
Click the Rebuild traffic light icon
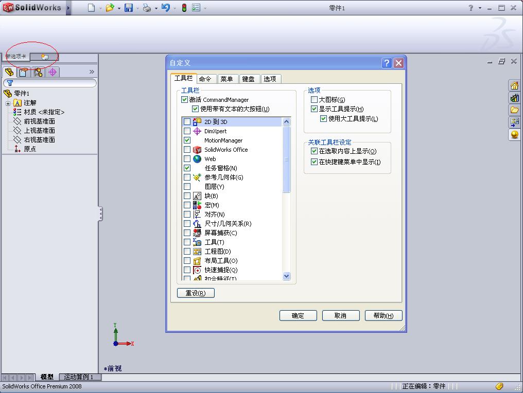click(x=184, y=8)
